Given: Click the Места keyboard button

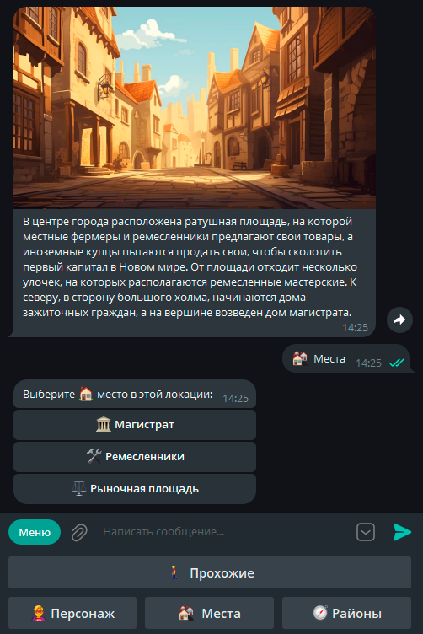Looking at the screenshot, I should [209, 613].
